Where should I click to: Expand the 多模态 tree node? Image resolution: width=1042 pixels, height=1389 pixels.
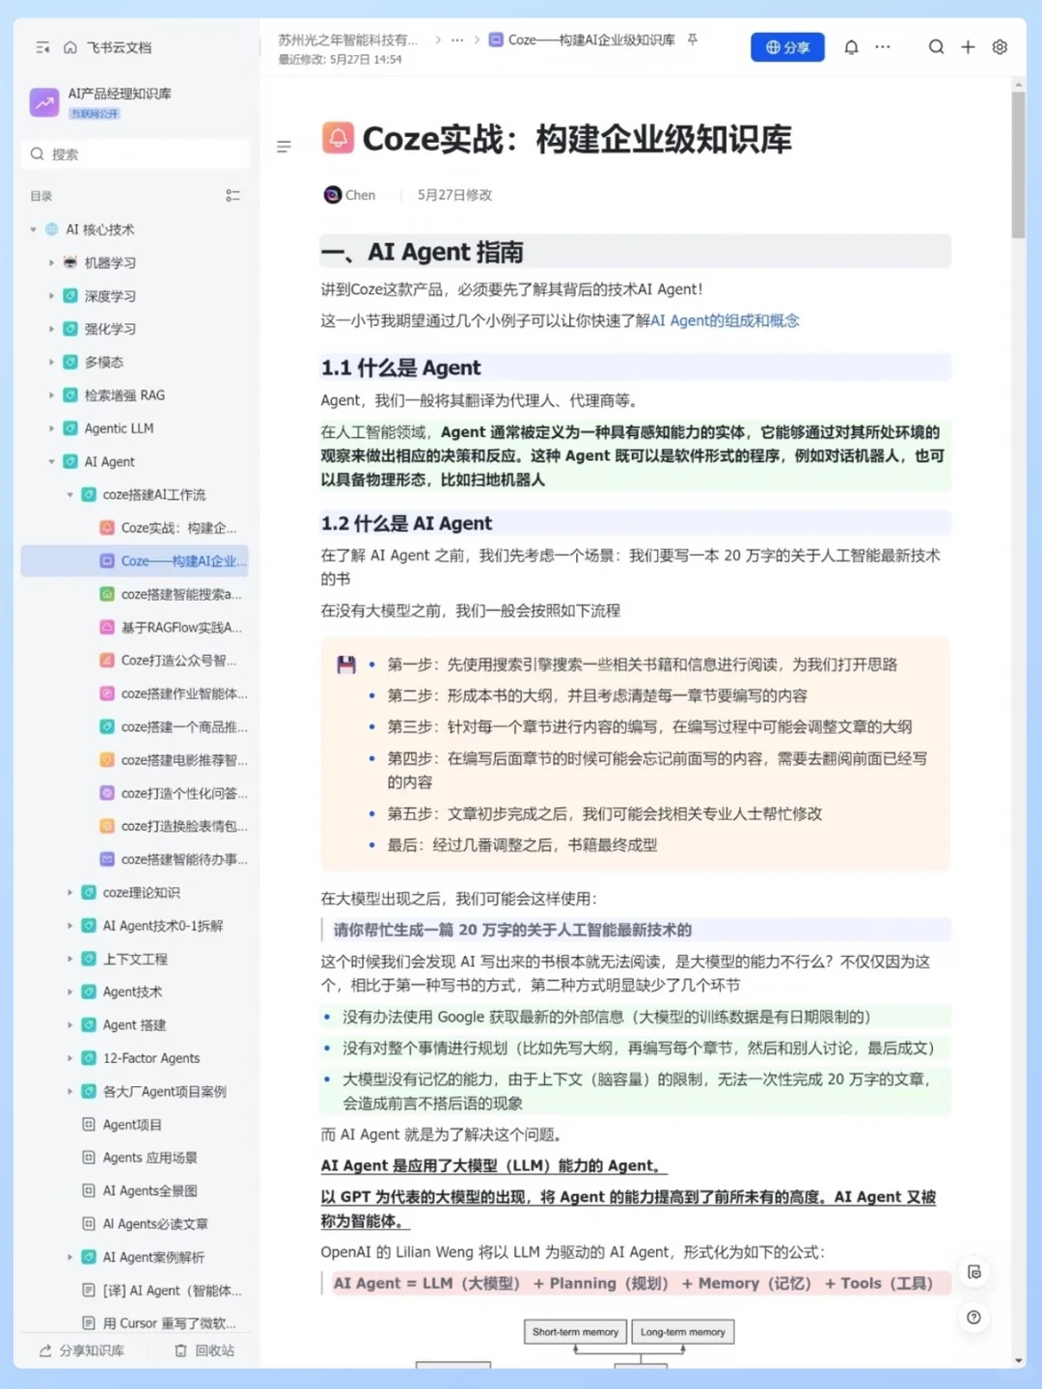coord(51,362)
